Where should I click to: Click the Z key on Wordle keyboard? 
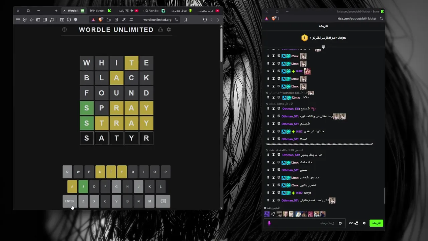click(x=83, y=201)
